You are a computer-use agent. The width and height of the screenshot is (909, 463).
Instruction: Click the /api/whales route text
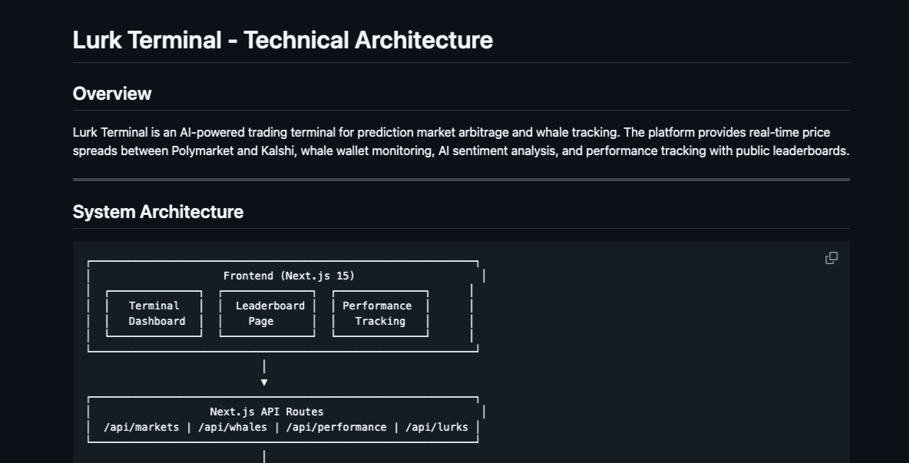[233, 427]
